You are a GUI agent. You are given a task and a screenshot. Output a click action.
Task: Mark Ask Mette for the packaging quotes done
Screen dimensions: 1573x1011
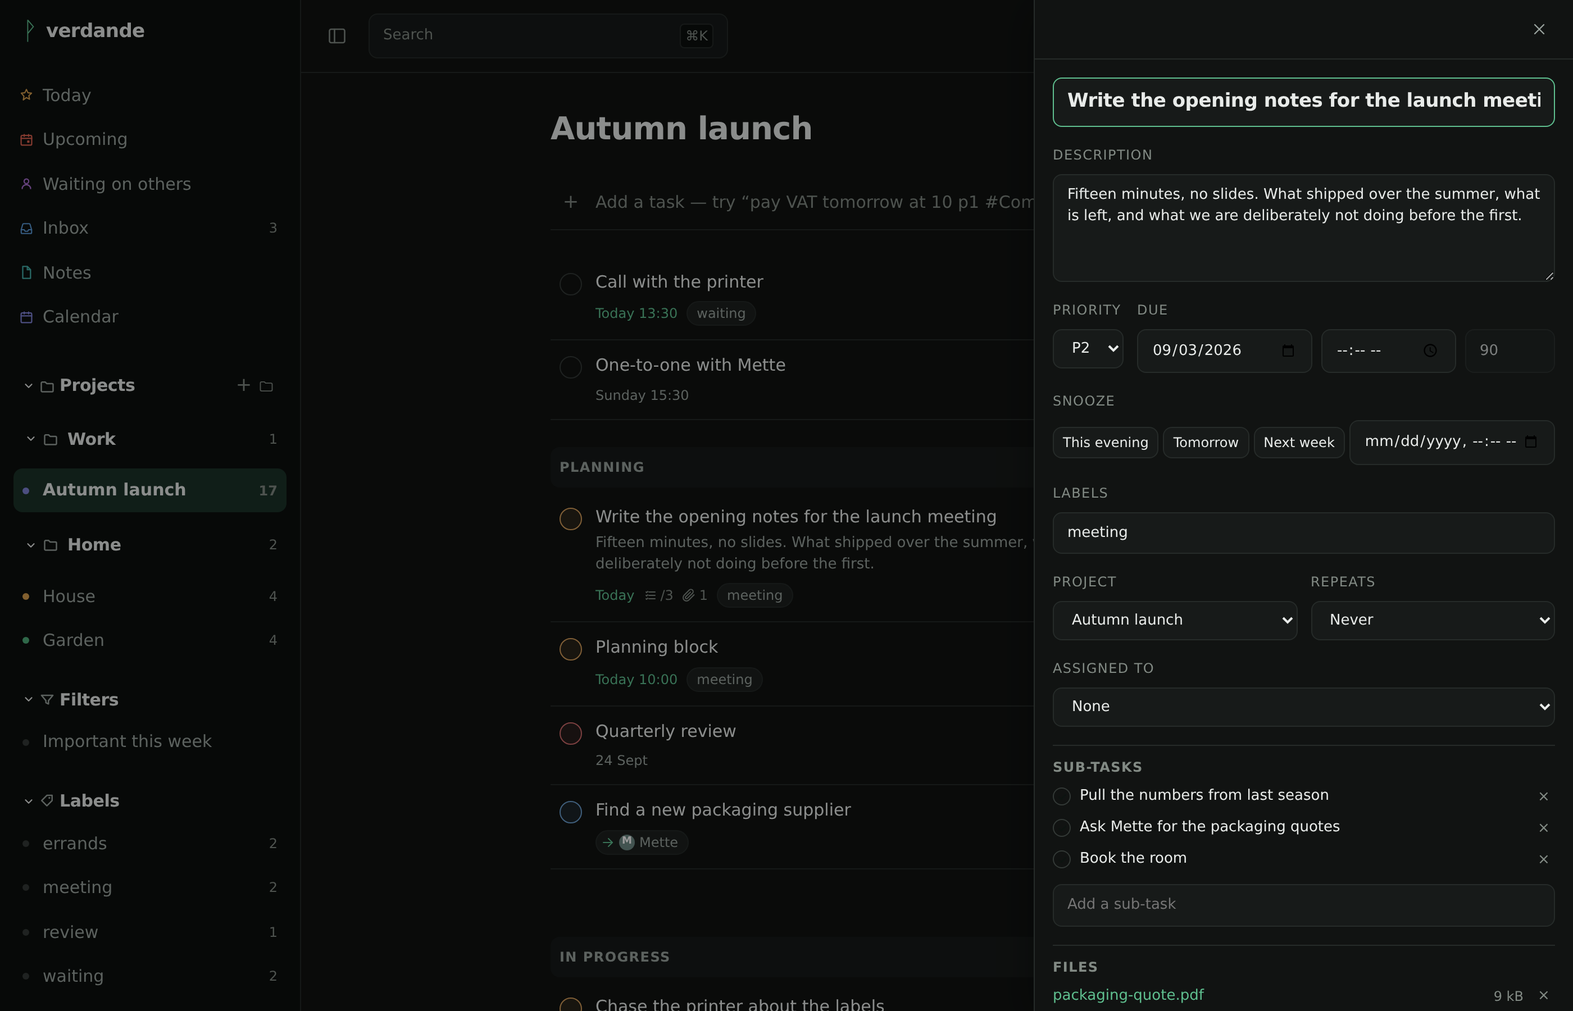1062,827
